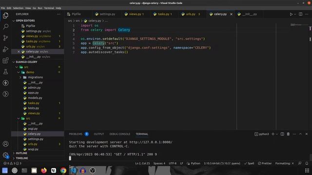Open the Search view in activity bar
Viewport: 312px width, 175px height.
coord(5,26)
